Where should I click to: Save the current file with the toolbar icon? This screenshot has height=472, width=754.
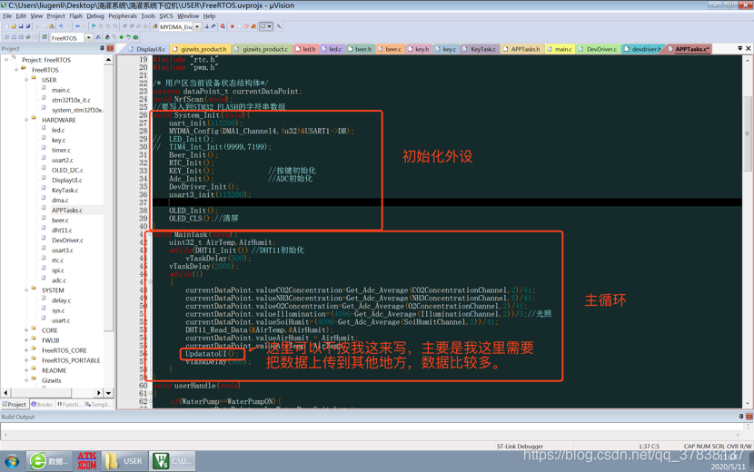(21, 26)
